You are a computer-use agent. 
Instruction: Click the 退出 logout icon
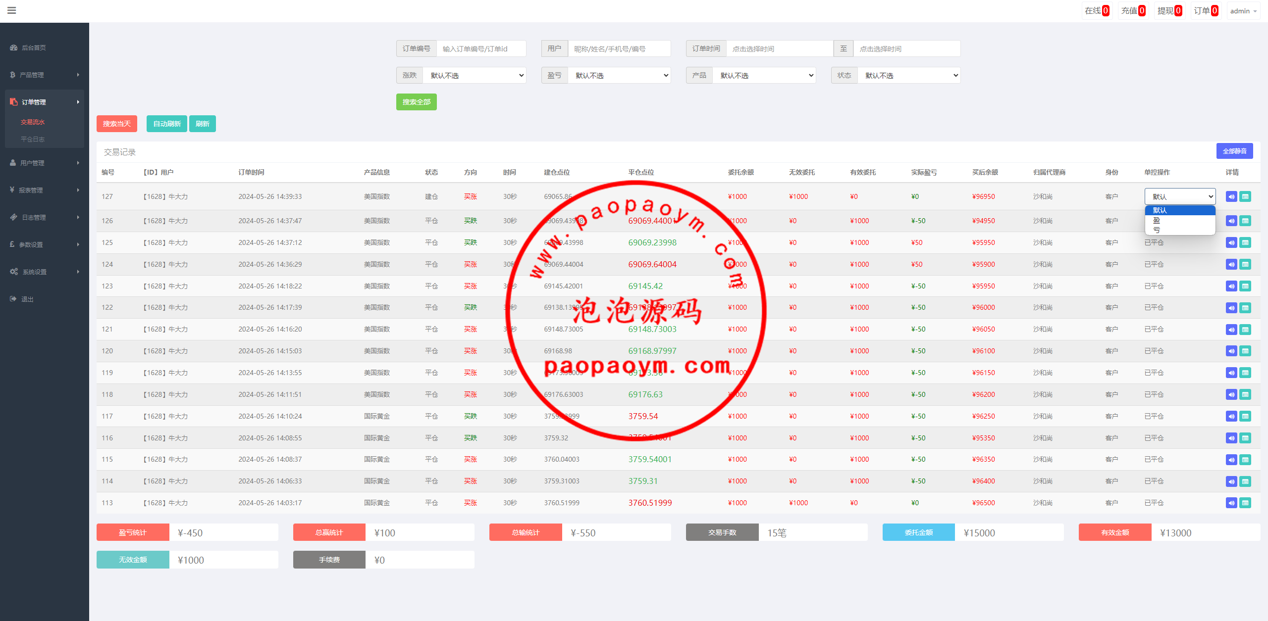(x=13, y=299)
